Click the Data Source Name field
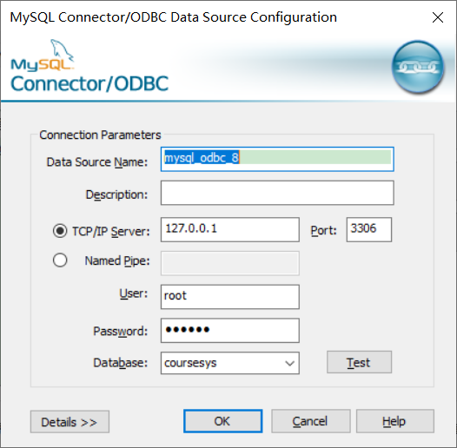Screen dimensions: 457x448 277,159
